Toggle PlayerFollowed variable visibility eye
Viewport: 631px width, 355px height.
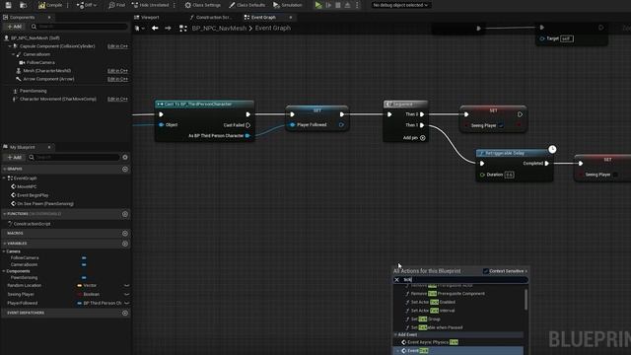pos(127,303)
